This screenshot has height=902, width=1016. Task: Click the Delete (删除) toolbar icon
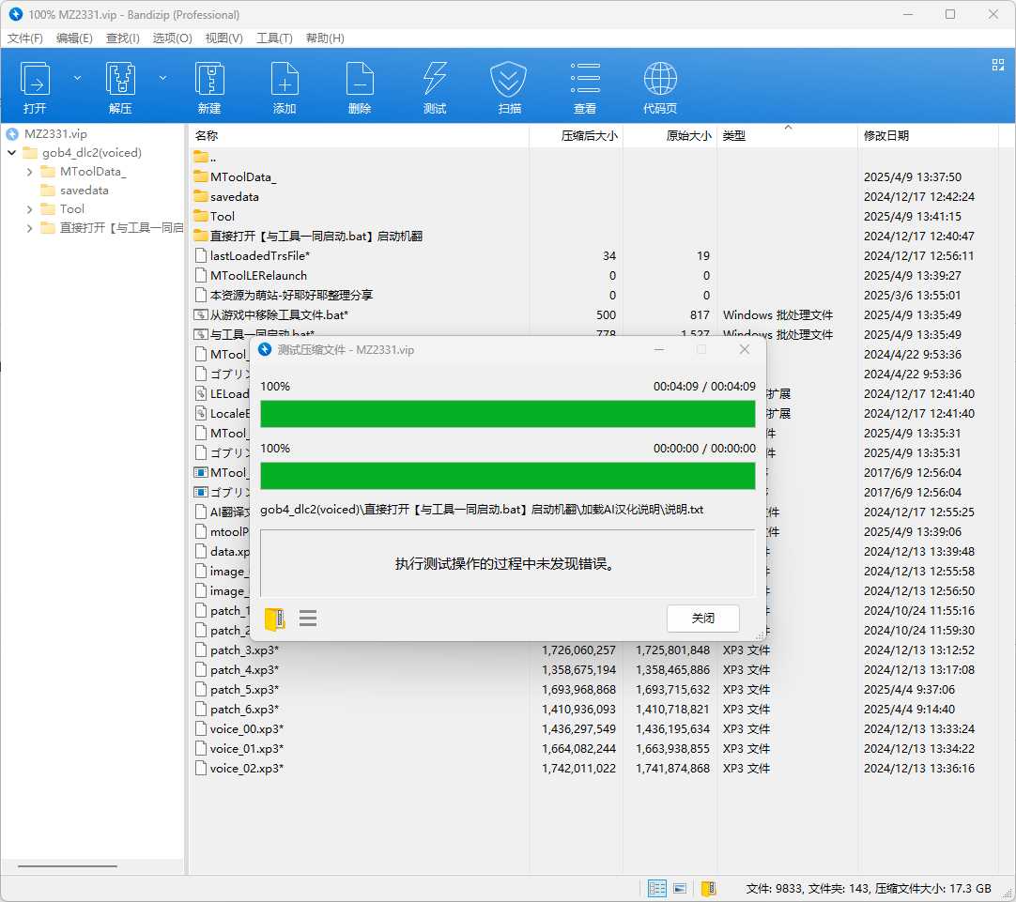[360, 81]
